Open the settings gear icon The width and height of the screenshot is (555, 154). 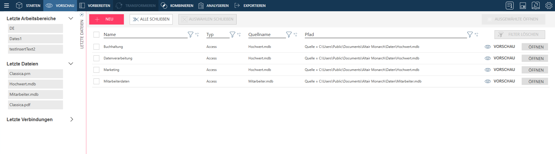click(x=549, y=5)
